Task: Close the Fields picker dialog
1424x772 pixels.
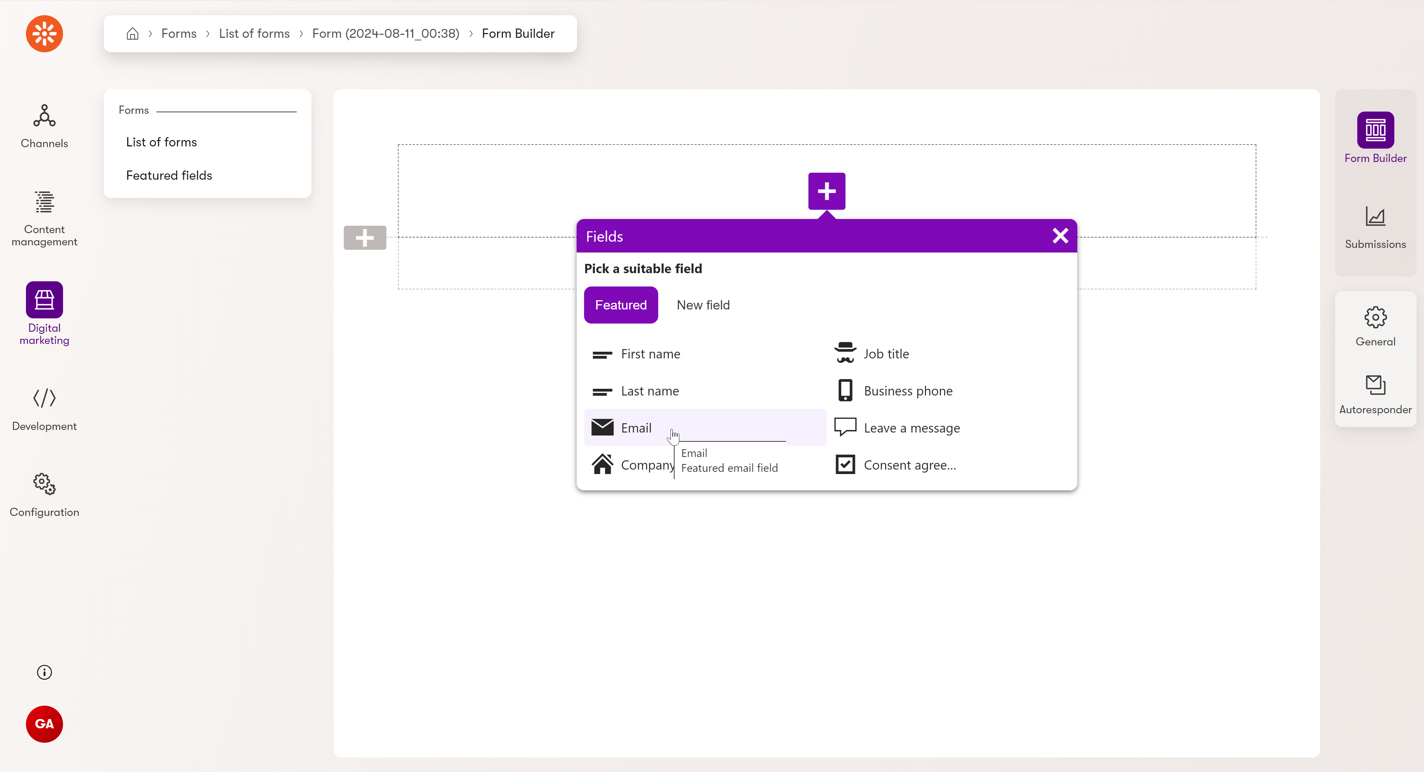Action: coord(1061,236)
